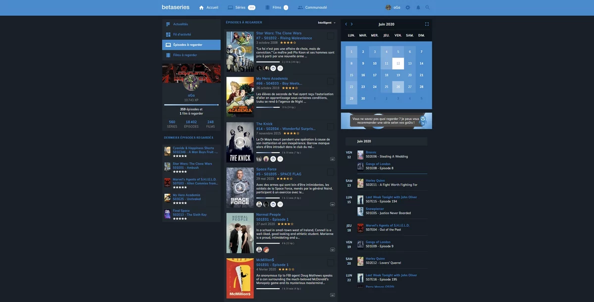The height and width of the screenshot is (302, 594).
Task: Click the +1 viewers badge on Star Wars
Action: tap(280, 68)
